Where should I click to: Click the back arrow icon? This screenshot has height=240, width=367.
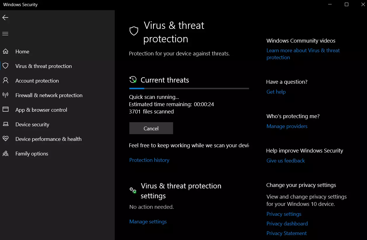coord(5,18)
